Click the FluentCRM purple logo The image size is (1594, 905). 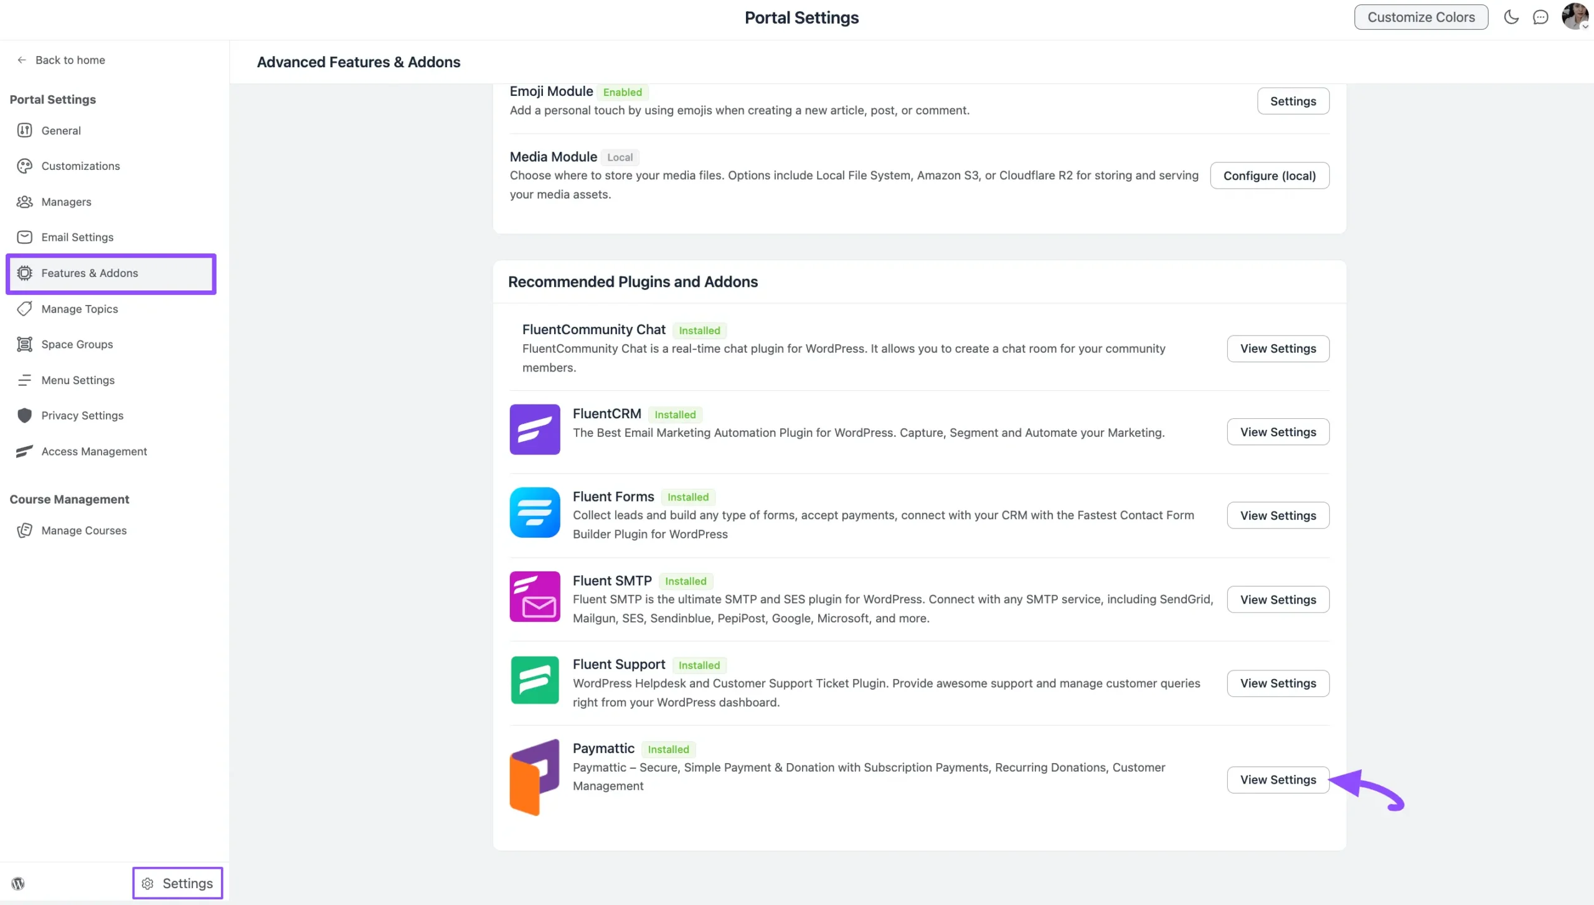tap(535, 429)
